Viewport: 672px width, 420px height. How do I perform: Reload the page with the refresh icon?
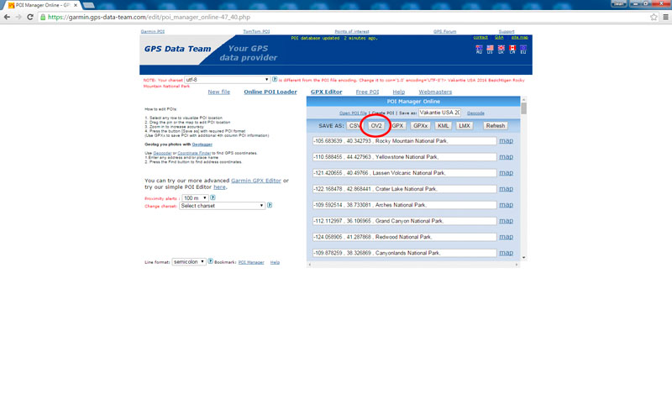coord(31,17)
